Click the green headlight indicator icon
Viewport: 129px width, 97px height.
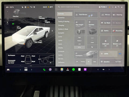coord(13,24)
